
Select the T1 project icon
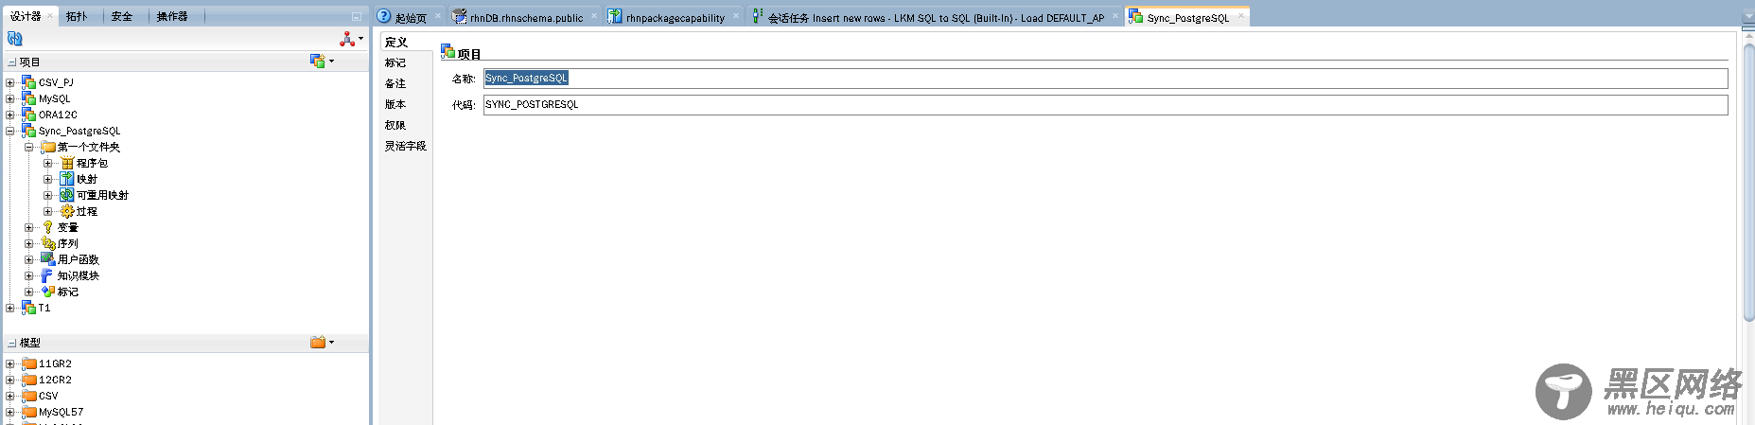click(x=29, y=308)
